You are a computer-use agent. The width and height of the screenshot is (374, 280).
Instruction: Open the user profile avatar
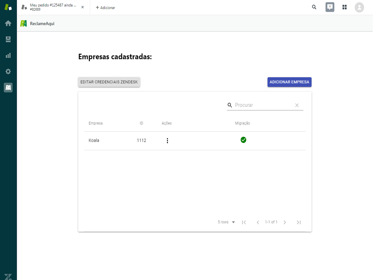point(359,7)
